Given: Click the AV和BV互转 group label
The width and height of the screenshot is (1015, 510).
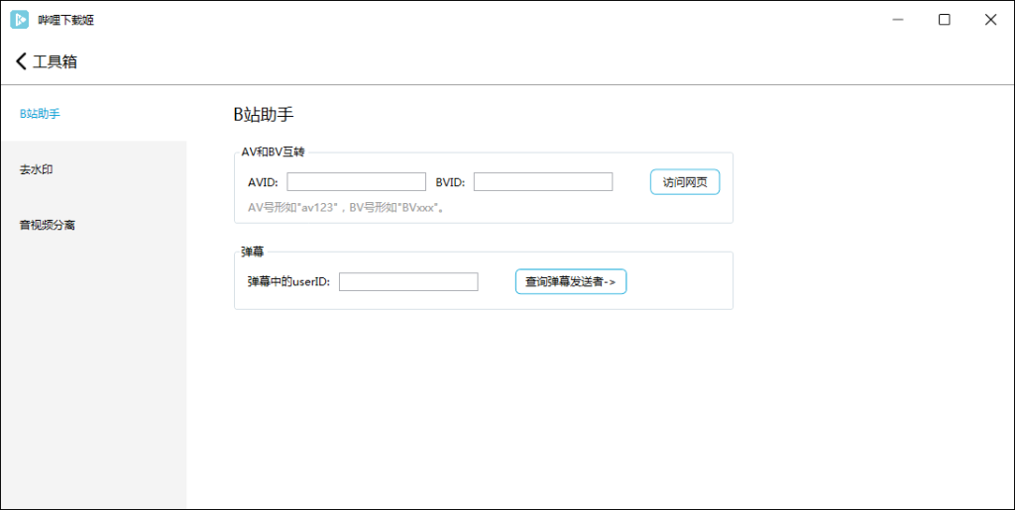Looking at the screenshot, I should click(x=273, y=153).
